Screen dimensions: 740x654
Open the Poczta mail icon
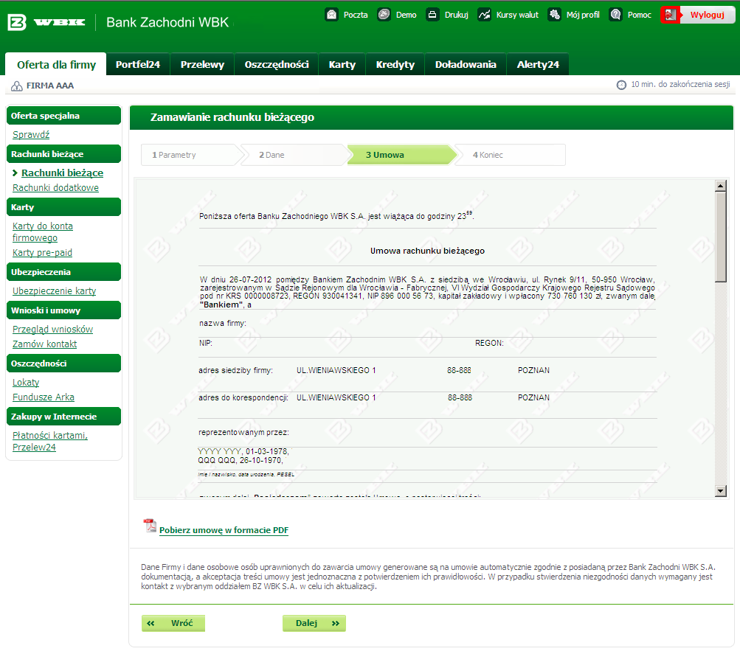[332, 15]
